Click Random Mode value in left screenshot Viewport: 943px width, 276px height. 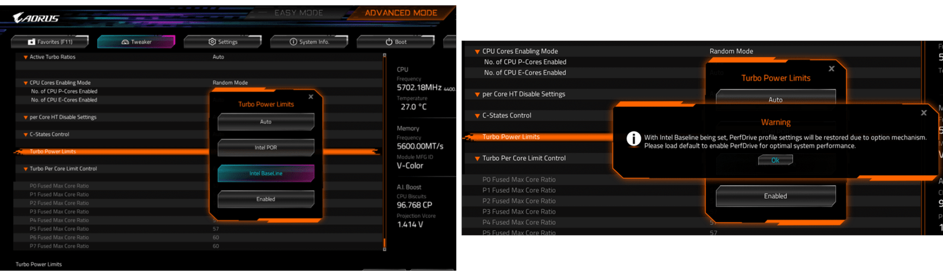230,83
